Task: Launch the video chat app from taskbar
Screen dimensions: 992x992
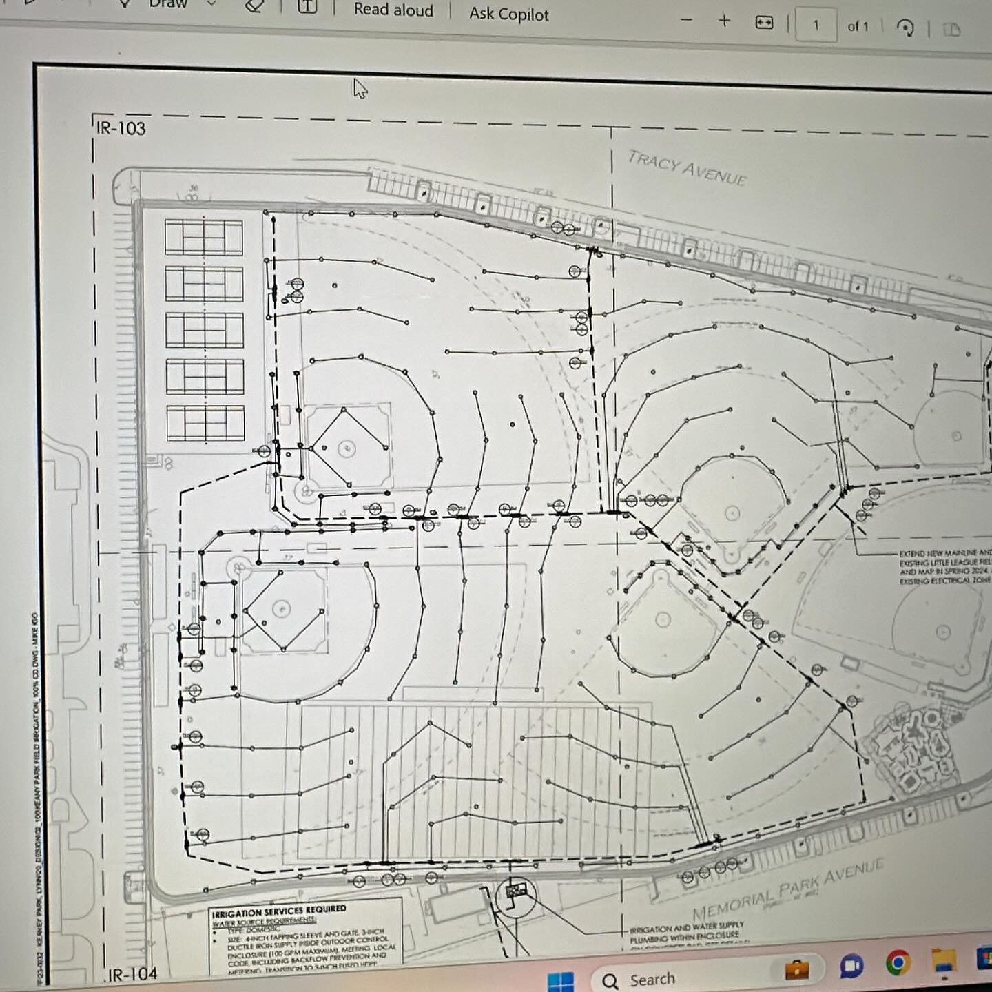Action: coord(851,967)
